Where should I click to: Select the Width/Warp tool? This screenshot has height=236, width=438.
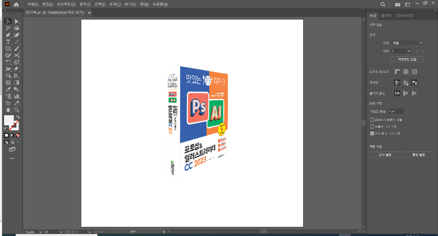tap(8, 69)
